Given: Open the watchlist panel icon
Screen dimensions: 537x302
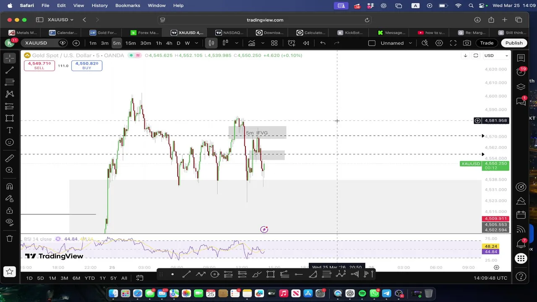Looking at the screenshot, I should (x=521, y=58).
